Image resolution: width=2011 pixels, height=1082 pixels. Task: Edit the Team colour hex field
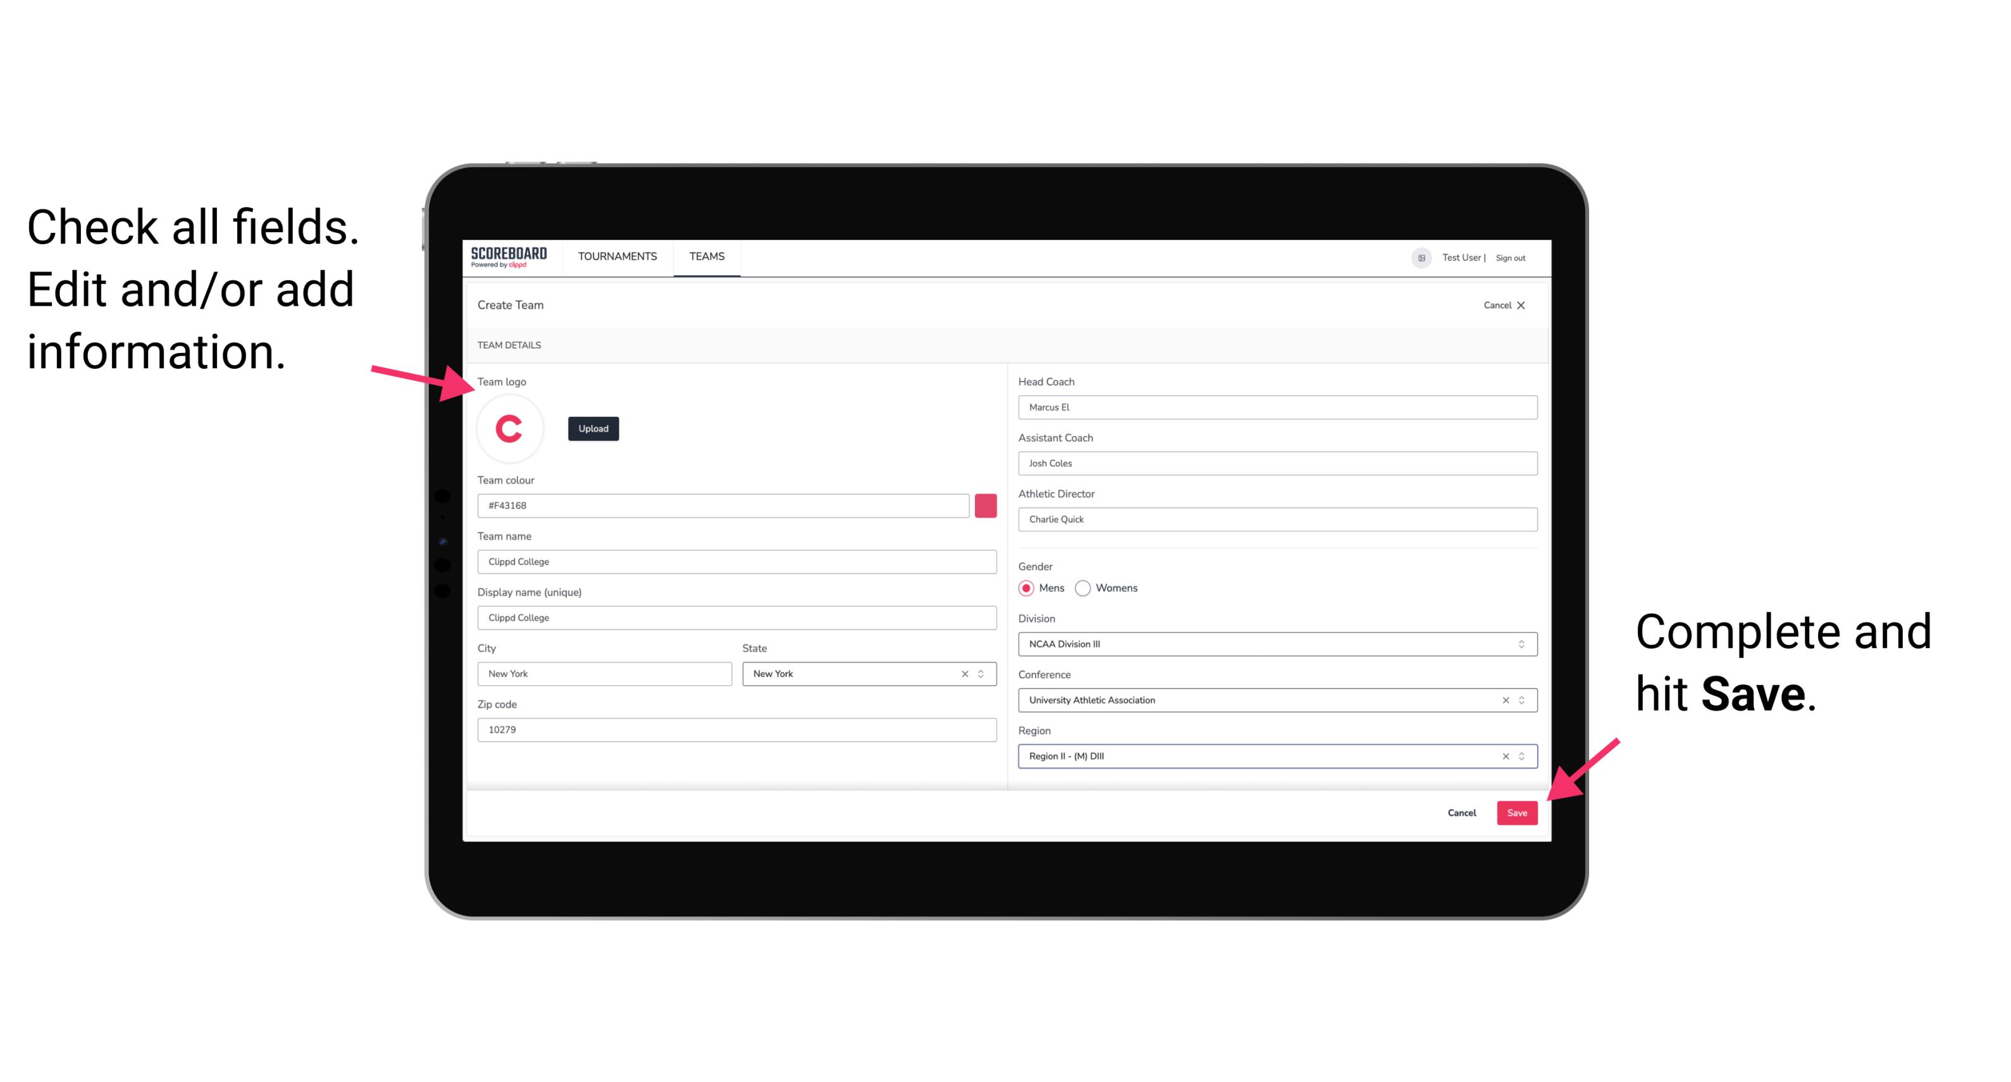coord(723,504)
